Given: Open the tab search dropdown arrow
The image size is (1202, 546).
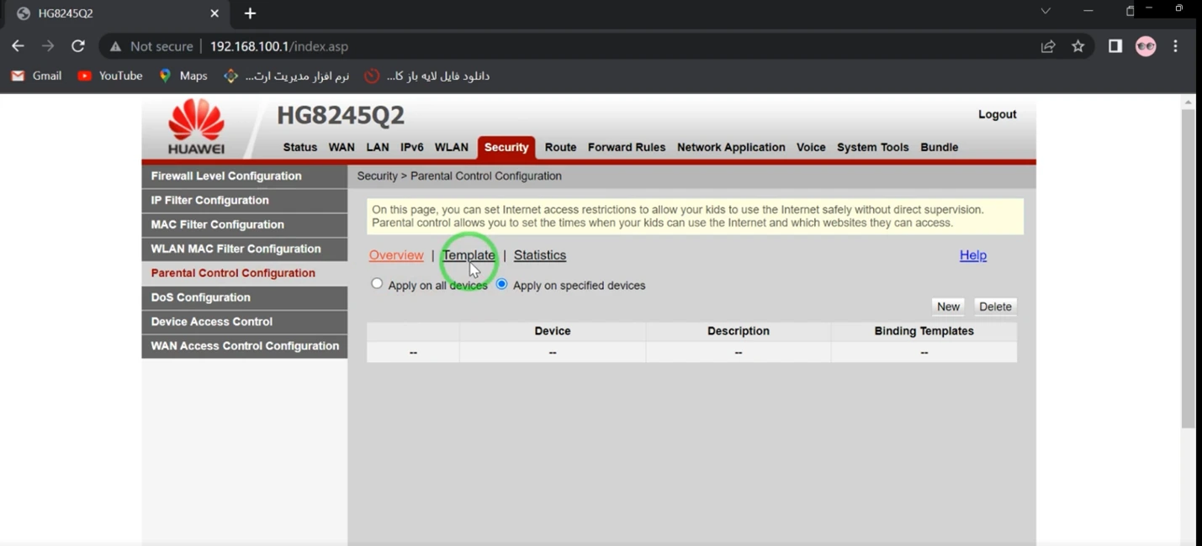Looking at the screenshot, I should click(1046, 11).
